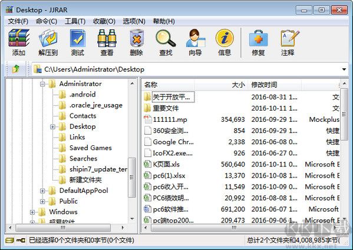The image size is (353, 250).
Task: Select the .android folder in the tree
Action: pyautogui.click(x=83, y=94)
